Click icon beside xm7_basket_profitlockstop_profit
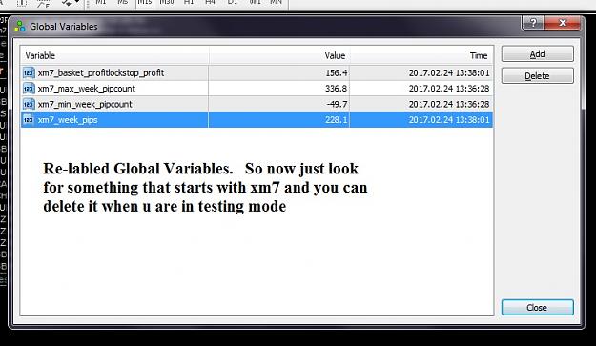This screenshot has width=596, height=346. (29, 72)
